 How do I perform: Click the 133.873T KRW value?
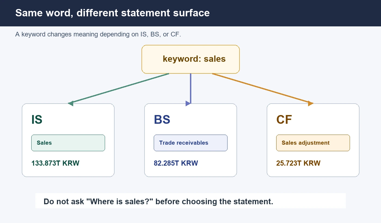pos(56,163)
